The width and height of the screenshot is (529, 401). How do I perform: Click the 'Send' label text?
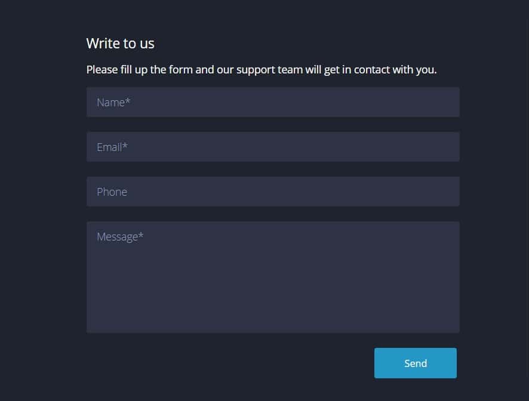click(416, 363)
